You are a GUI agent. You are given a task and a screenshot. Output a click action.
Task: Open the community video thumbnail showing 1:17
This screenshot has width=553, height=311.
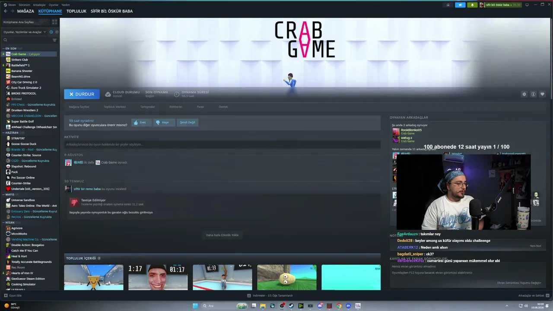[x=158, y=277]
